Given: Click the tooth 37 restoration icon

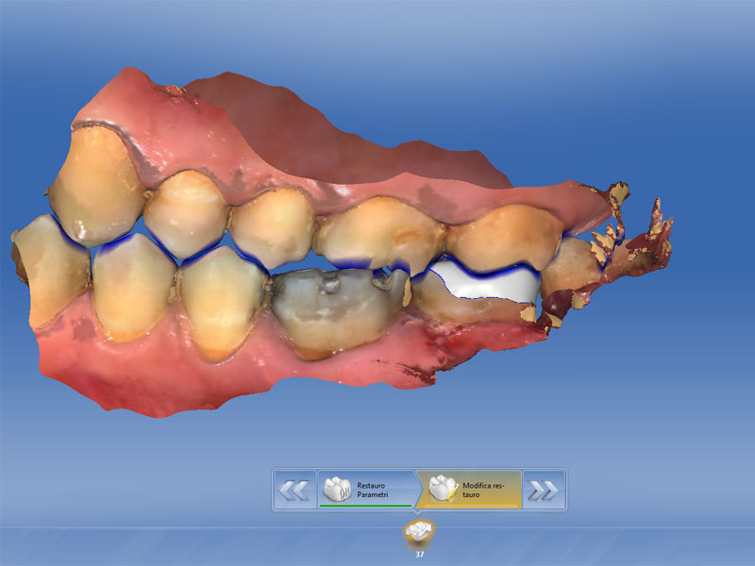Looking at the screenshot, I should [419, 532].
